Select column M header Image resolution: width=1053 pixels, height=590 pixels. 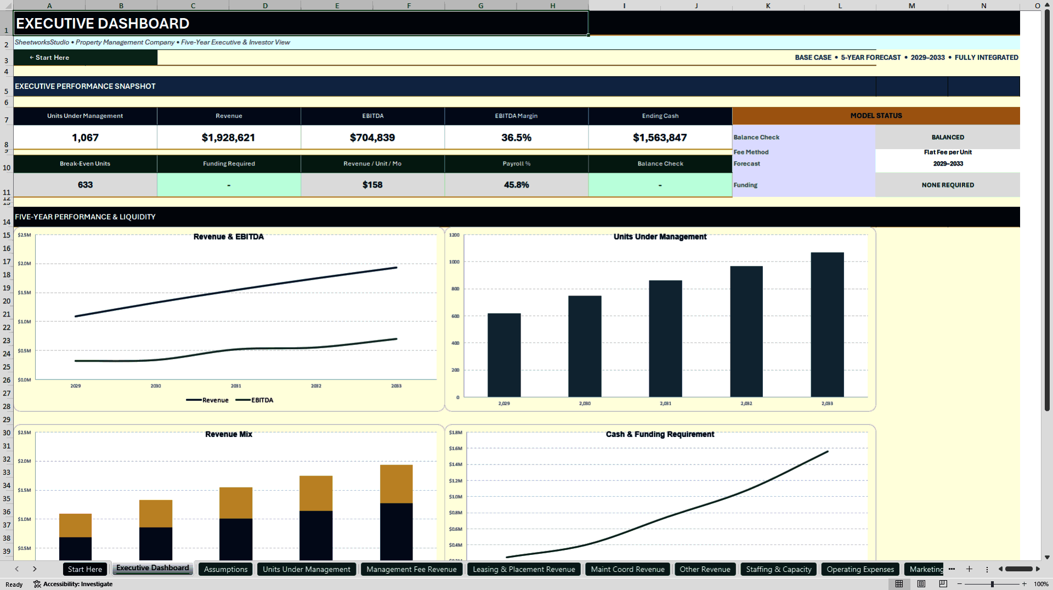click(x=912, y=5)
